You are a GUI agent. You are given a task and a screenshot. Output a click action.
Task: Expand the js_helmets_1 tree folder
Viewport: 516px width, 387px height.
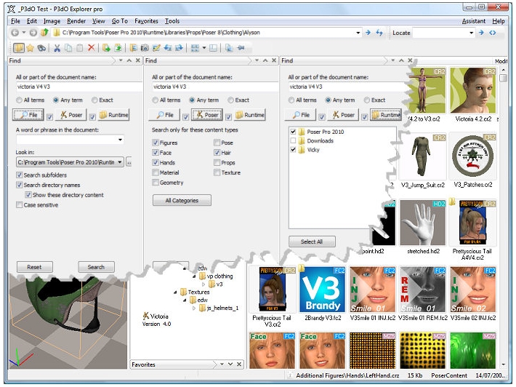194,308
